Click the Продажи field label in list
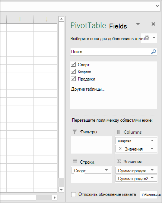 point(86,79)
